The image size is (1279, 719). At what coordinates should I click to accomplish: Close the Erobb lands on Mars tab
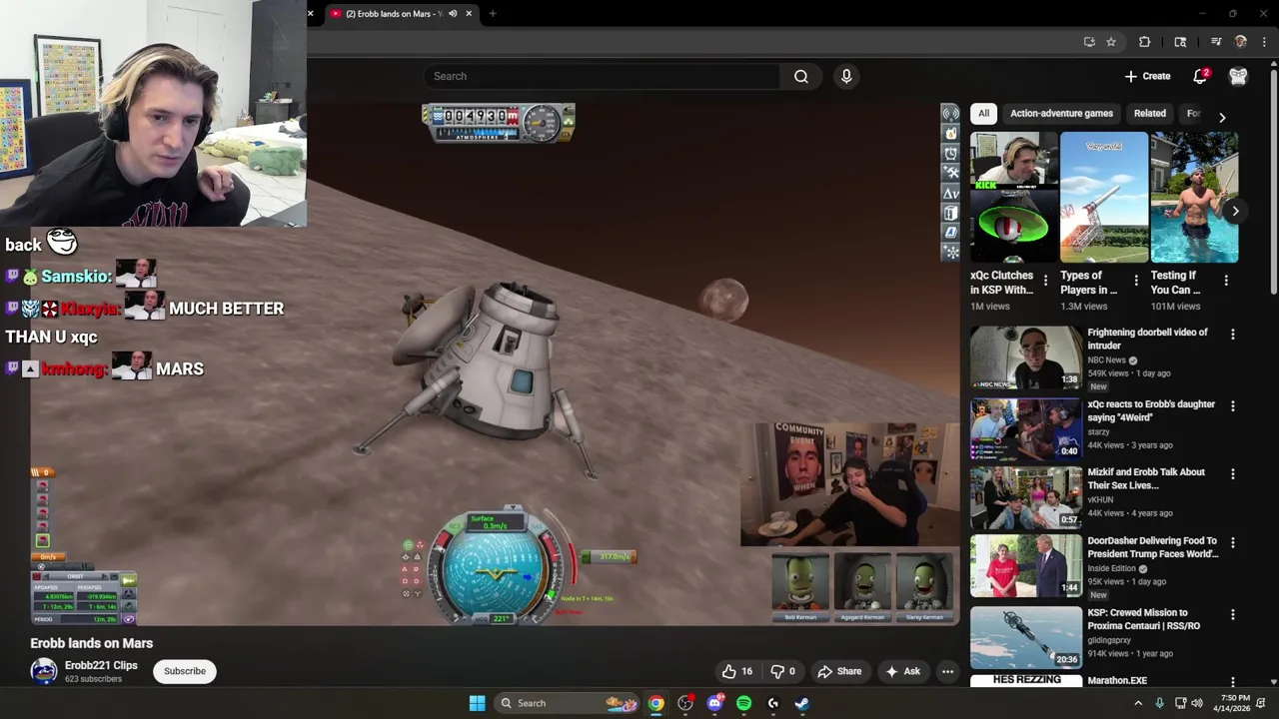(468, 14)
